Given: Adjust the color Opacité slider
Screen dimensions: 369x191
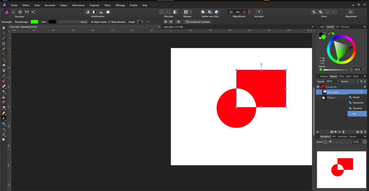Looking at the screenshot, I should [x=337, y=70].
